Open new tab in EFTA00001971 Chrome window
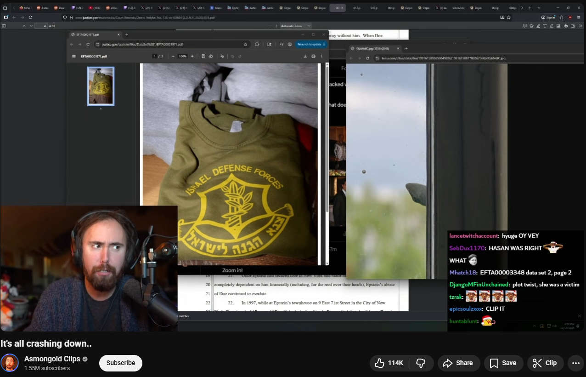The image size is (586, 377). (127, 34)
